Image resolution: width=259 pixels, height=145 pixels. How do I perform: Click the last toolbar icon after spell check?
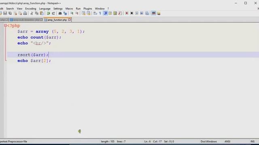[159, 13]
